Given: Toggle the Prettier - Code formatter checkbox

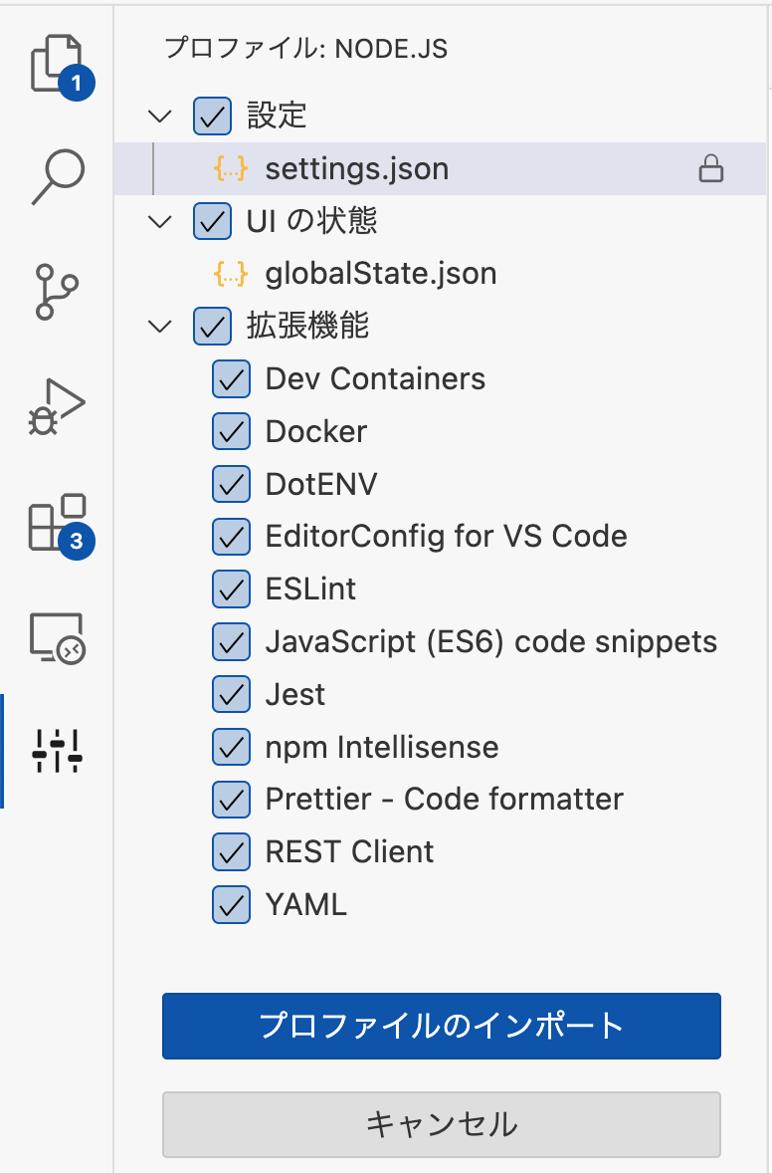Looking at the screenshot, I should [x=231, y=799].
